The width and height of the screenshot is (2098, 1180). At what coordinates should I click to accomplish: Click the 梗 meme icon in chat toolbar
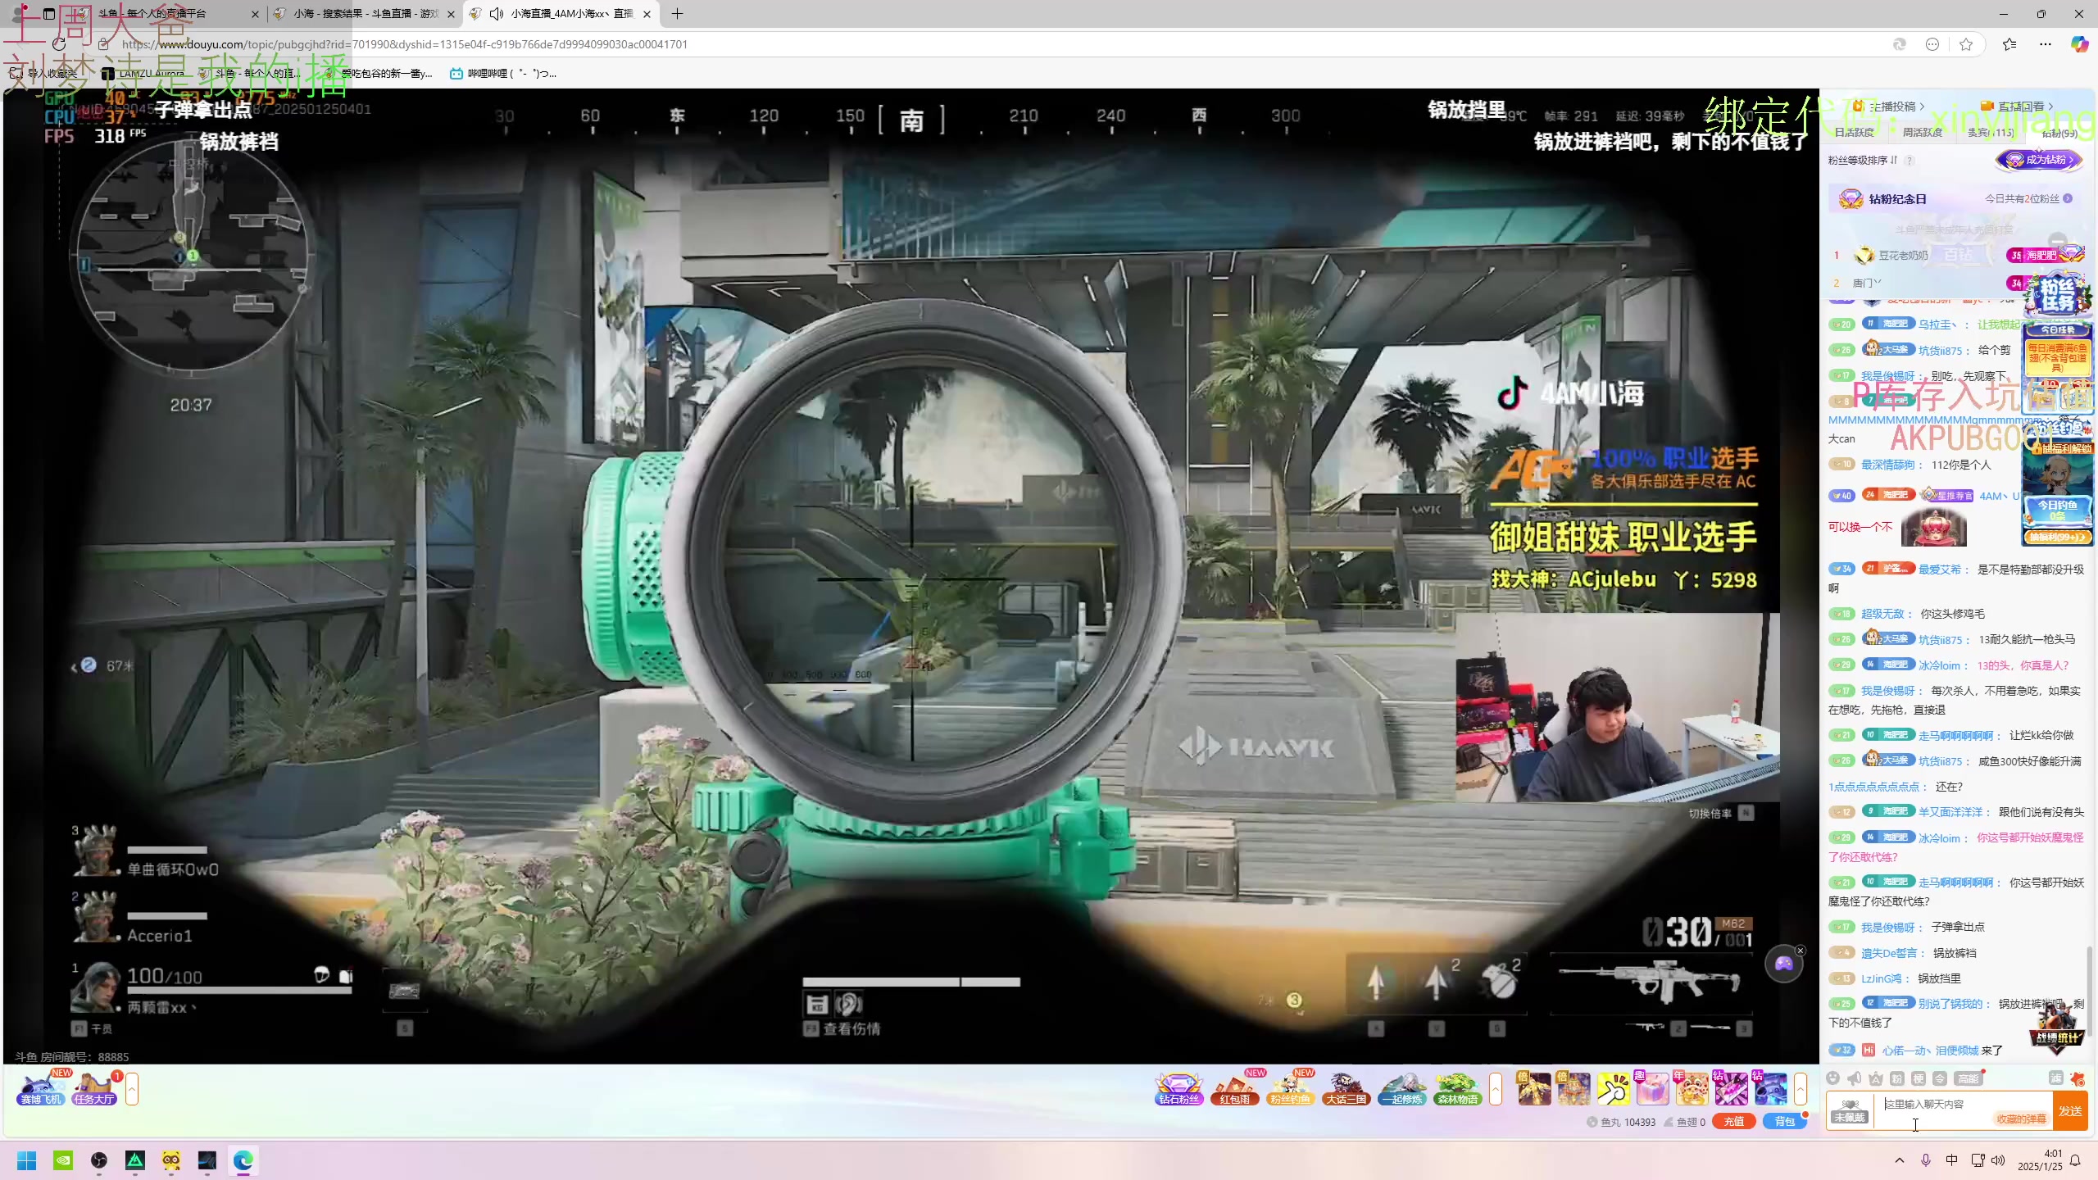click(x=1919, y=1078)
